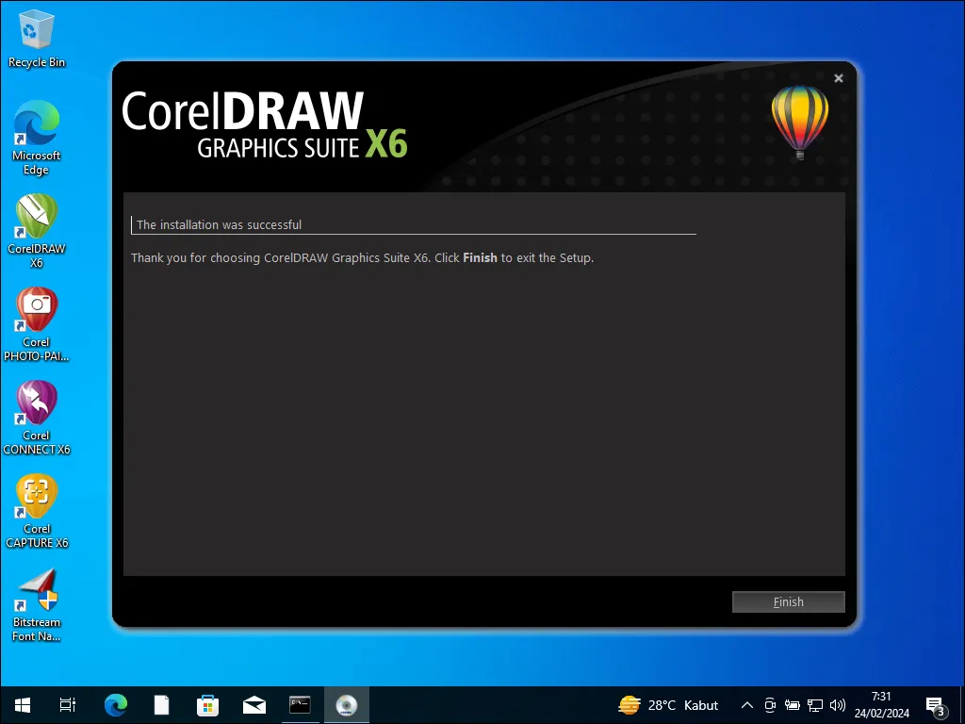Open Task View on the taskbar

66,704
